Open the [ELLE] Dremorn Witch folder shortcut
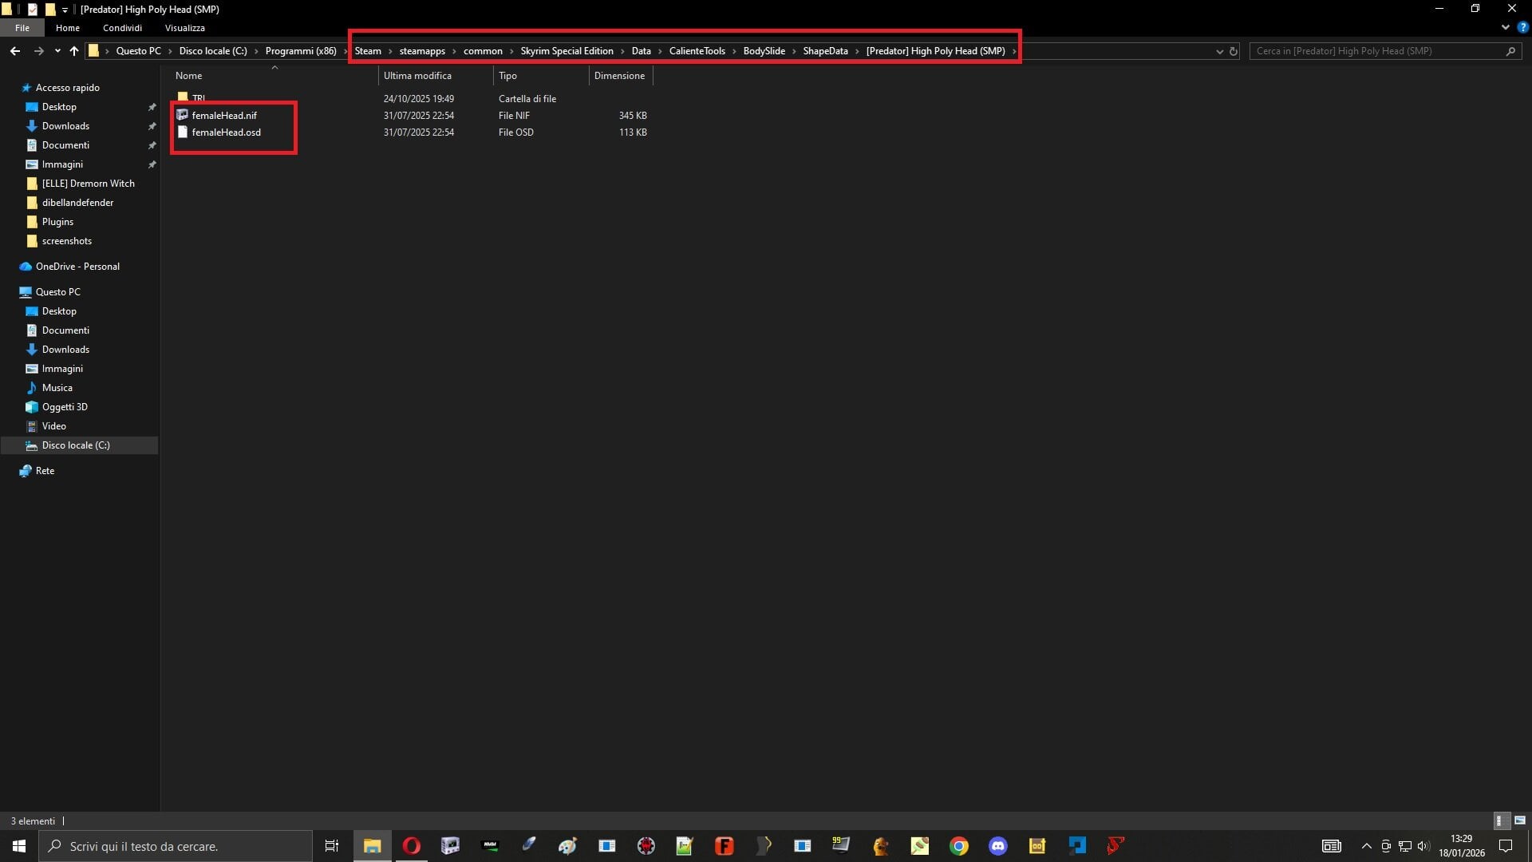 pos(88,184)
